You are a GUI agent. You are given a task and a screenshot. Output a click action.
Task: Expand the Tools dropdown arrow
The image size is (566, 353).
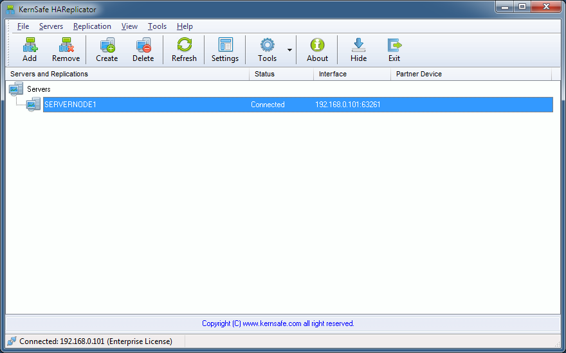[x=289, y=49]
